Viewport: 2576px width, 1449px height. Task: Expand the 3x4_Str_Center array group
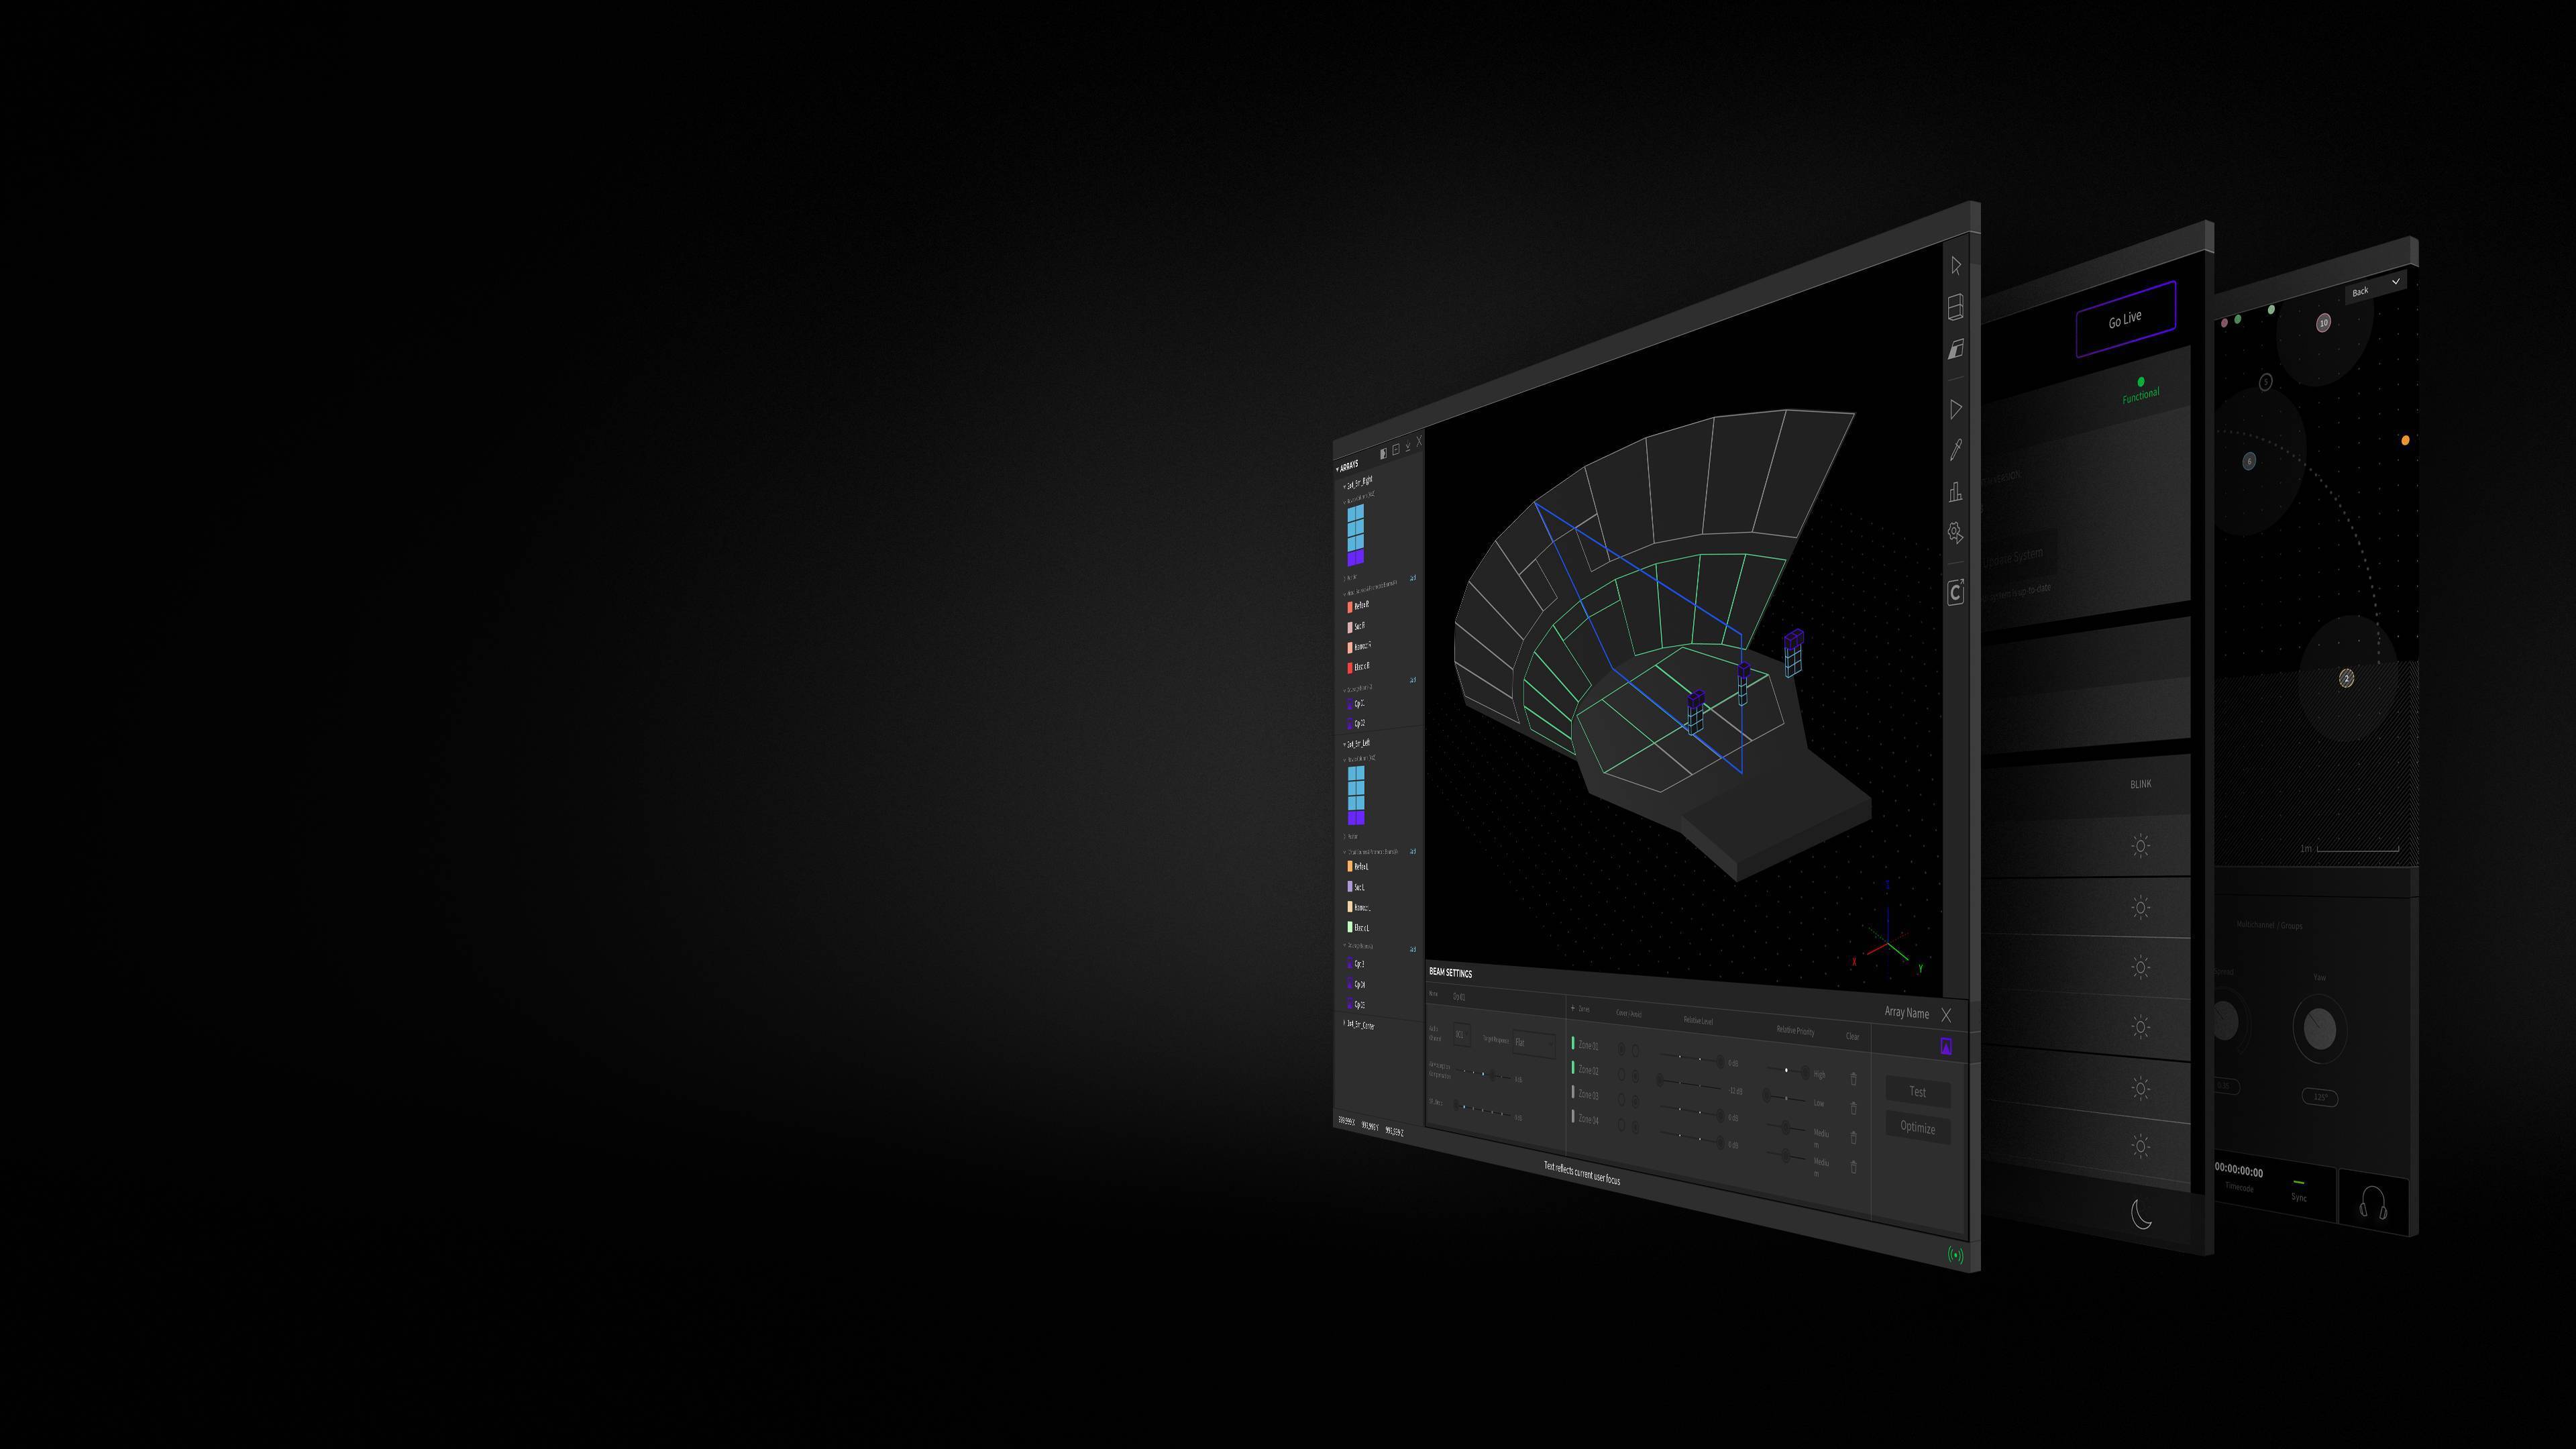coord(1362,1025)
